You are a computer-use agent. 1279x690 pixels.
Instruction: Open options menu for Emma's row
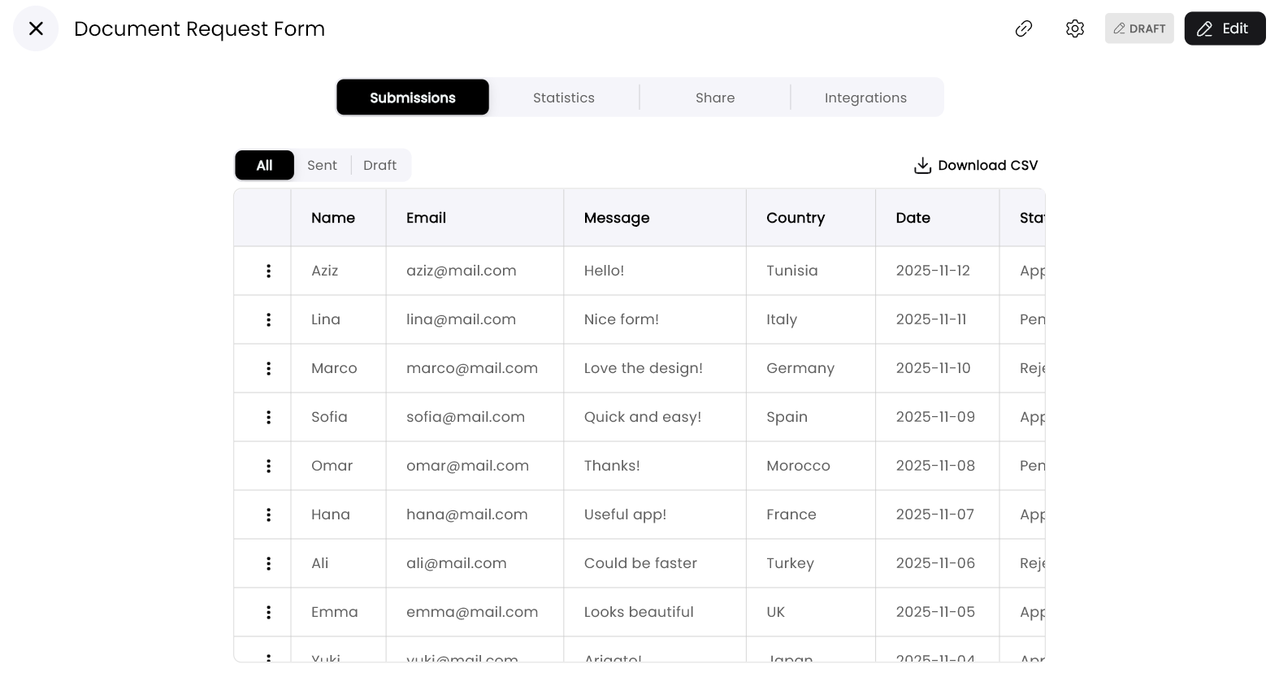[x=268, y=612]
